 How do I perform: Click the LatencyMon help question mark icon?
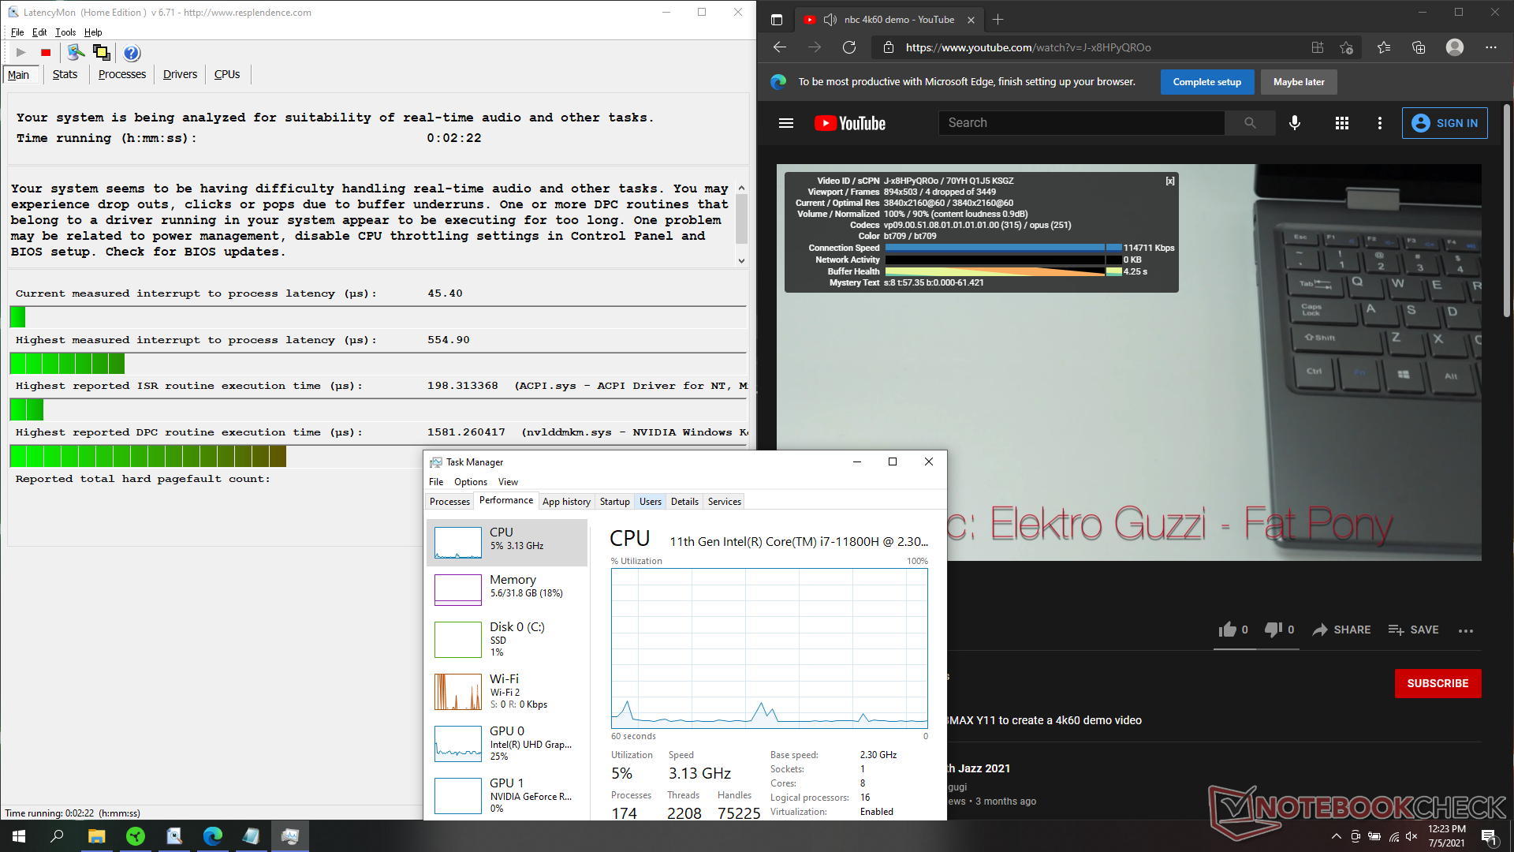coord(132,53)
